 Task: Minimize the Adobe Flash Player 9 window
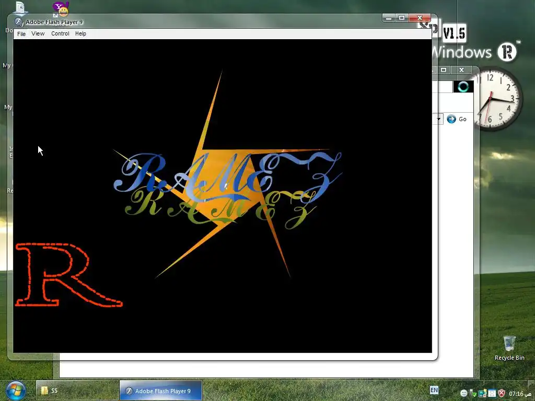pos(389,18)
